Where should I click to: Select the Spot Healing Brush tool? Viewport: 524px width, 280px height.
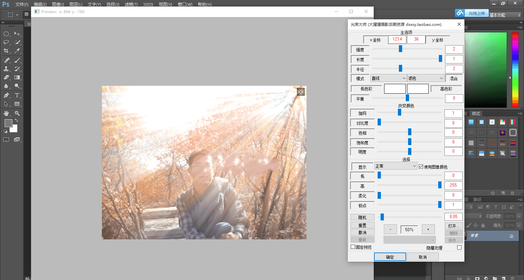[x=6, y=60]
